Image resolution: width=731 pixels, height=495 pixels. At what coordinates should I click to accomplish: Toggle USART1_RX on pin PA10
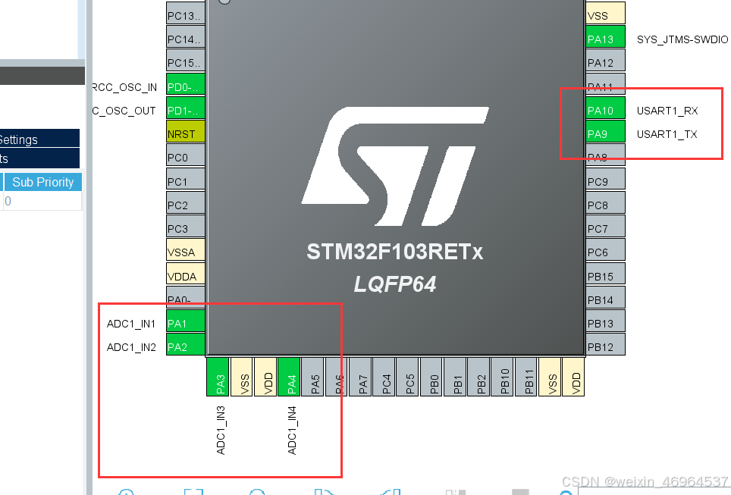click(x=605, y=110)
